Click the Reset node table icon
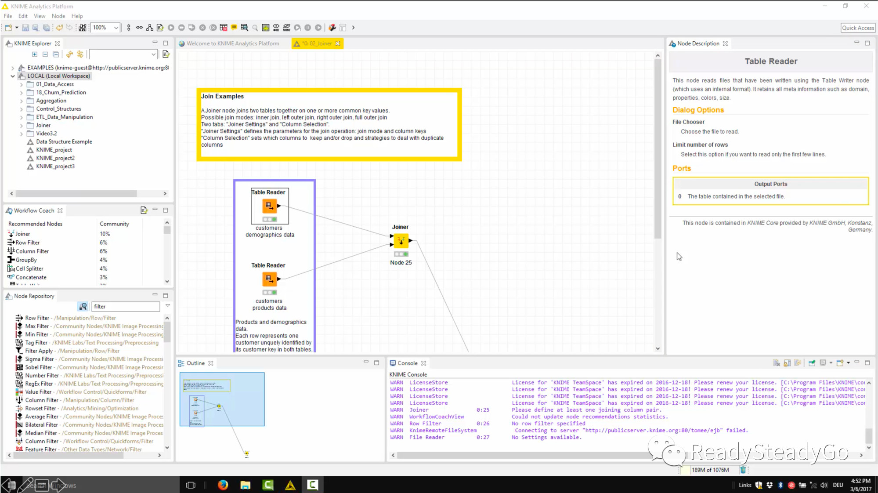This screenshot has width=878, height=493. (224, 28)
